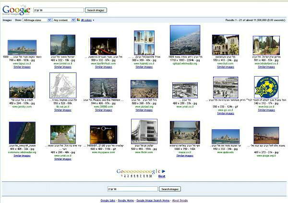Image resolution: width=288 pixels, height=203 pixels.
Task: Click the blue next arrow after Gooooogle
Action: (x=164, y=171)
